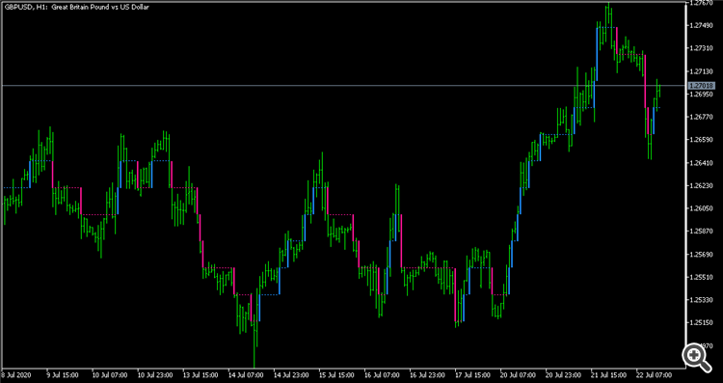This screenshot has height=383, width=723.
Task: Click the 1.25150 price axis label
Action: pos(701,323)
